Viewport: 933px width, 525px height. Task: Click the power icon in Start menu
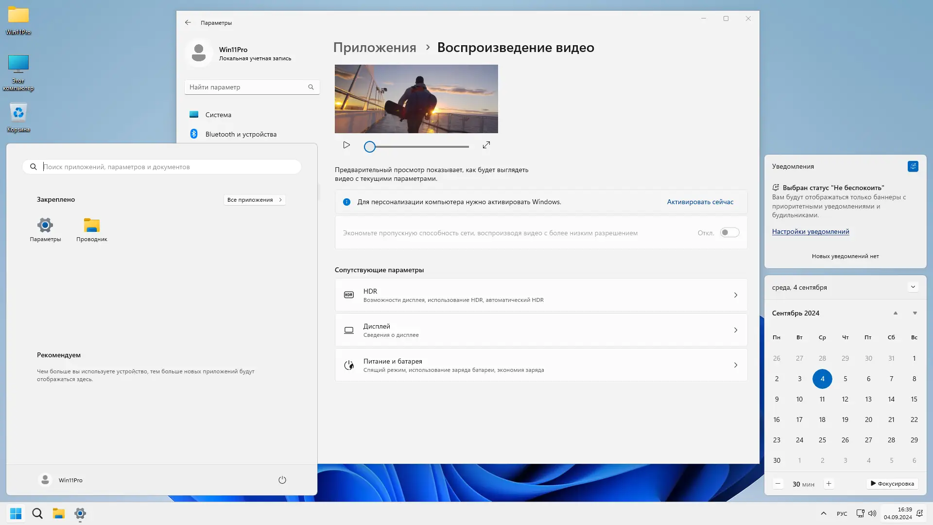(282, 480)
